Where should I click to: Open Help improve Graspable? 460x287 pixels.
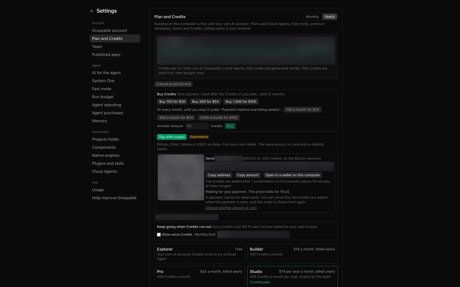(x=115, y=198)
